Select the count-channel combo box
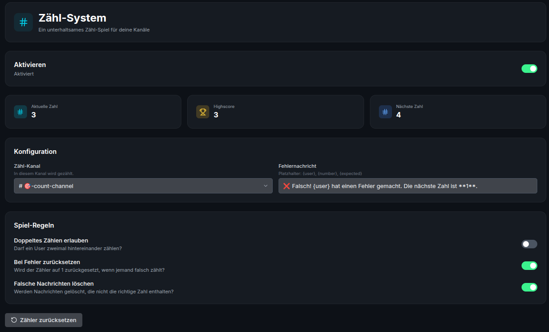 point(143,186)
